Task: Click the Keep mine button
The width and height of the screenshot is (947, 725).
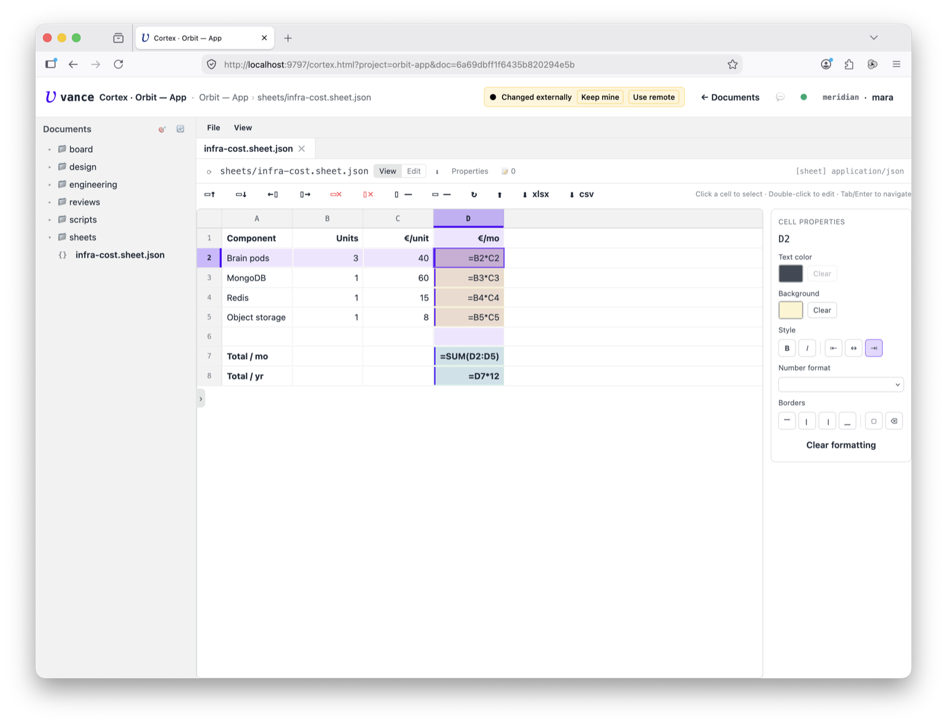Action: click(600, 97)
